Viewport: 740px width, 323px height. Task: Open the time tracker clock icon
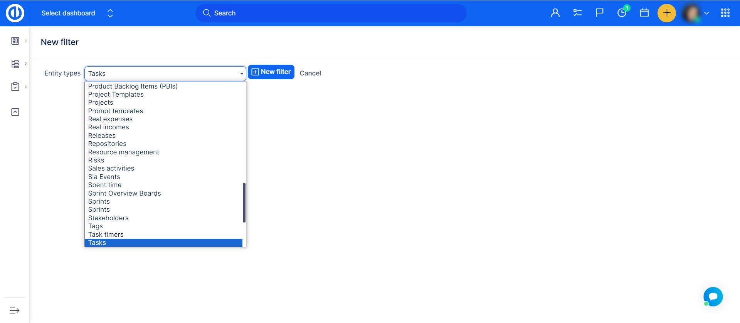(x=622, y=13)
